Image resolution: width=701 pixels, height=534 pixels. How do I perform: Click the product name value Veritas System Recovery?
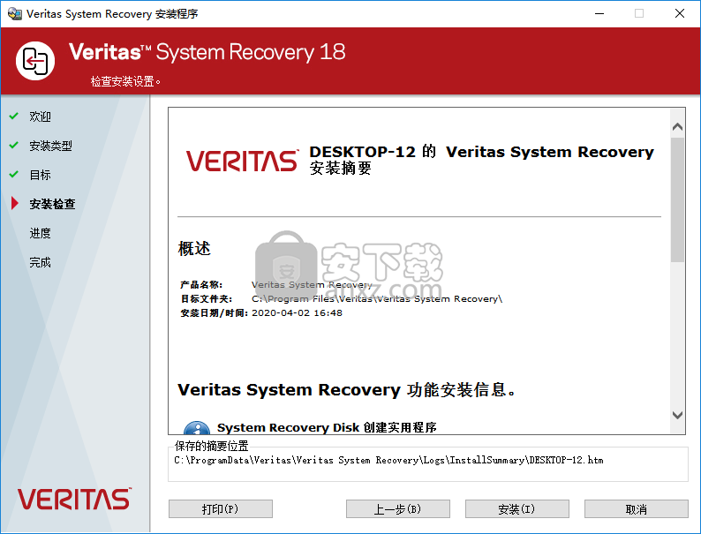pos(312,284)
